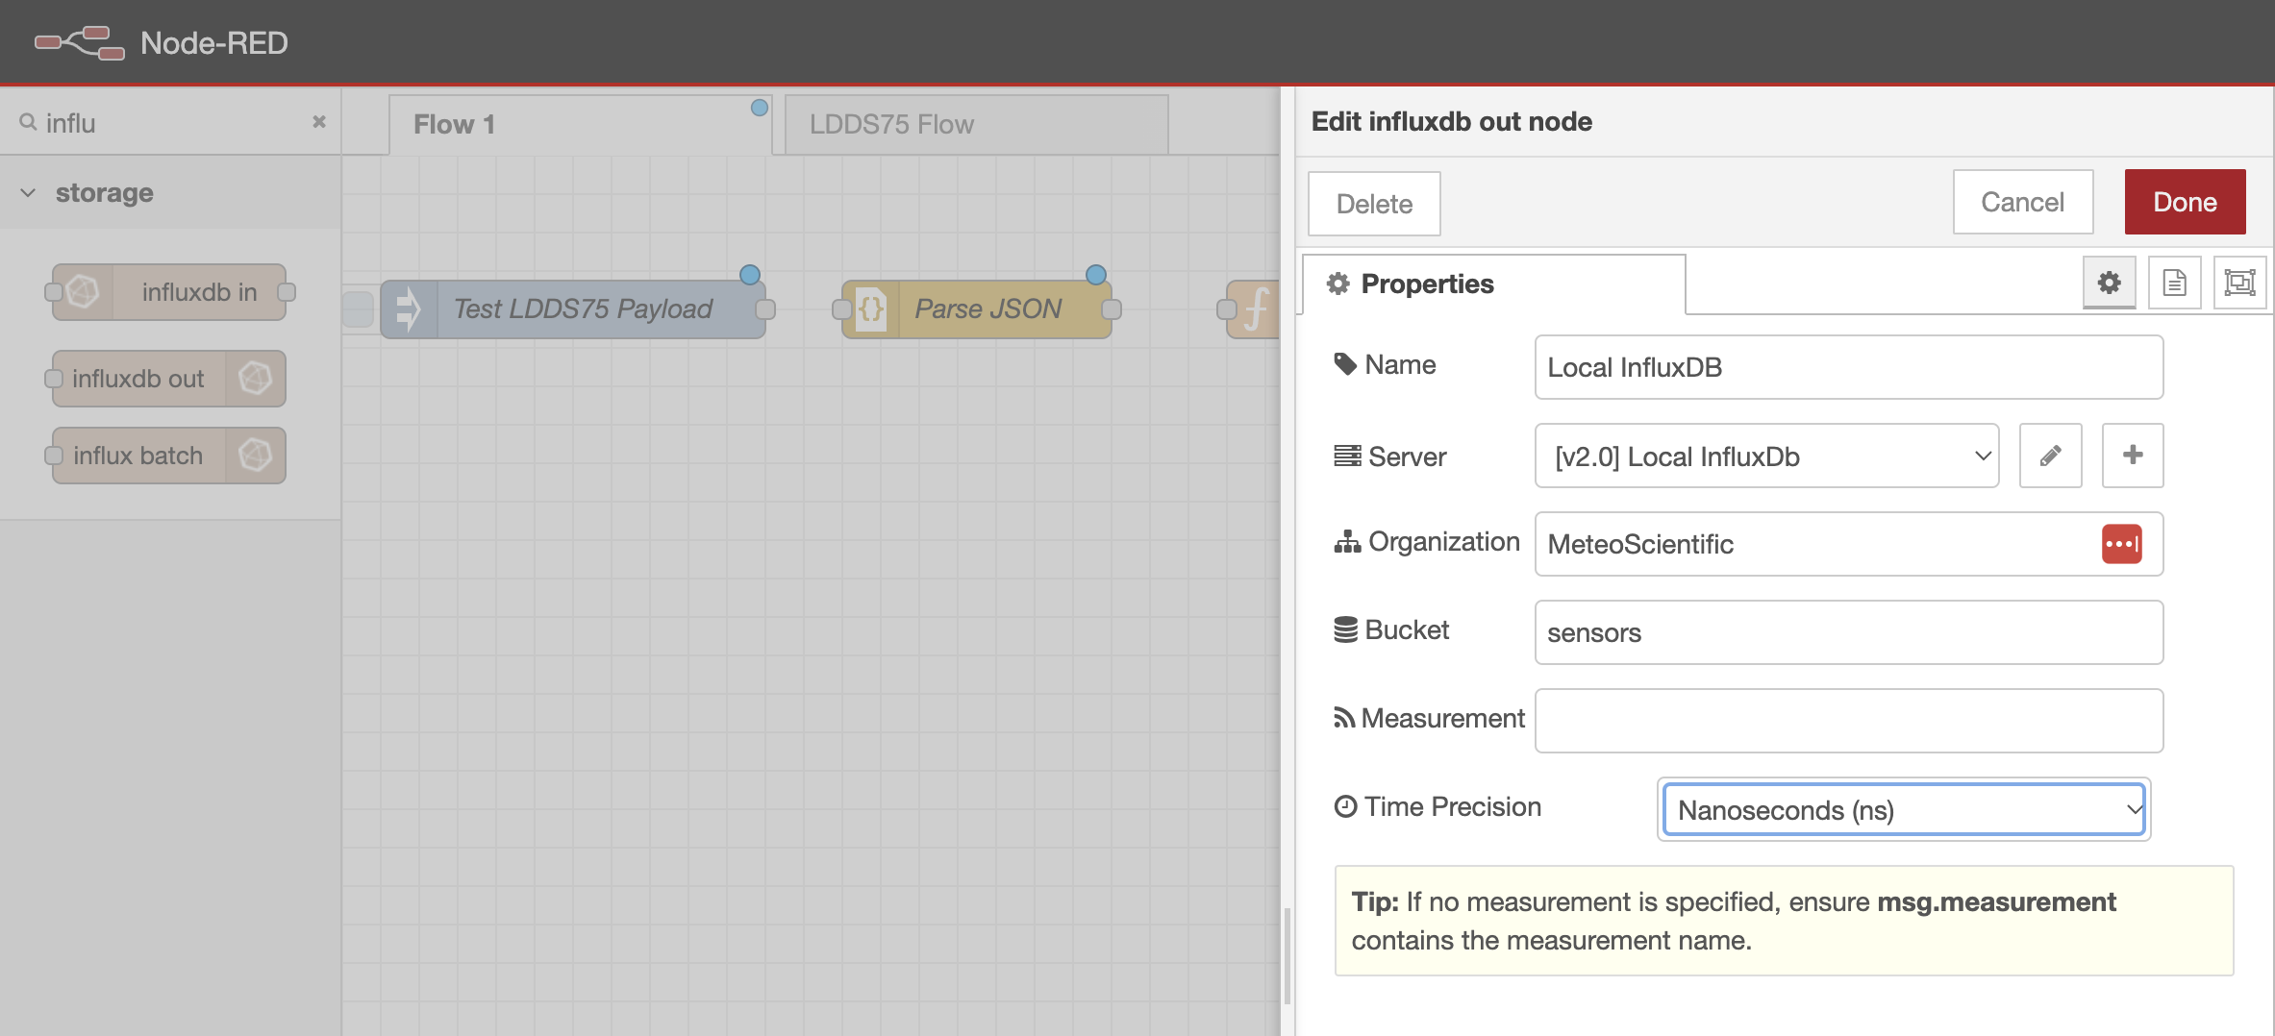Cancel editing the influxdb out node
Screen dimensions: 2275x1036
2022,202
